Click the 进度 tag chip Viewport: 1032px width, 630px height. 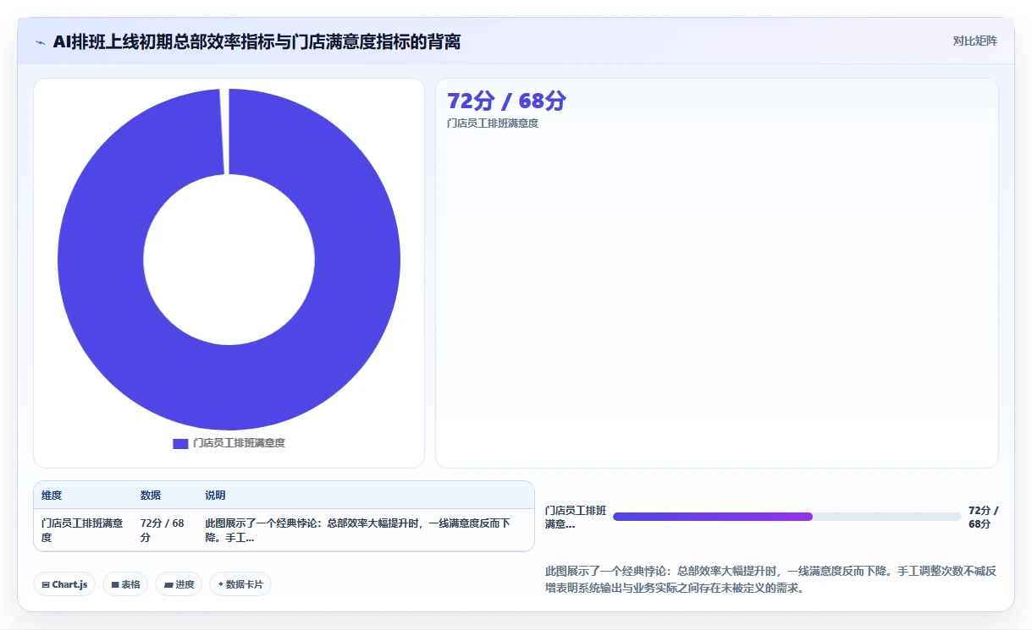[x=179, y=584]
